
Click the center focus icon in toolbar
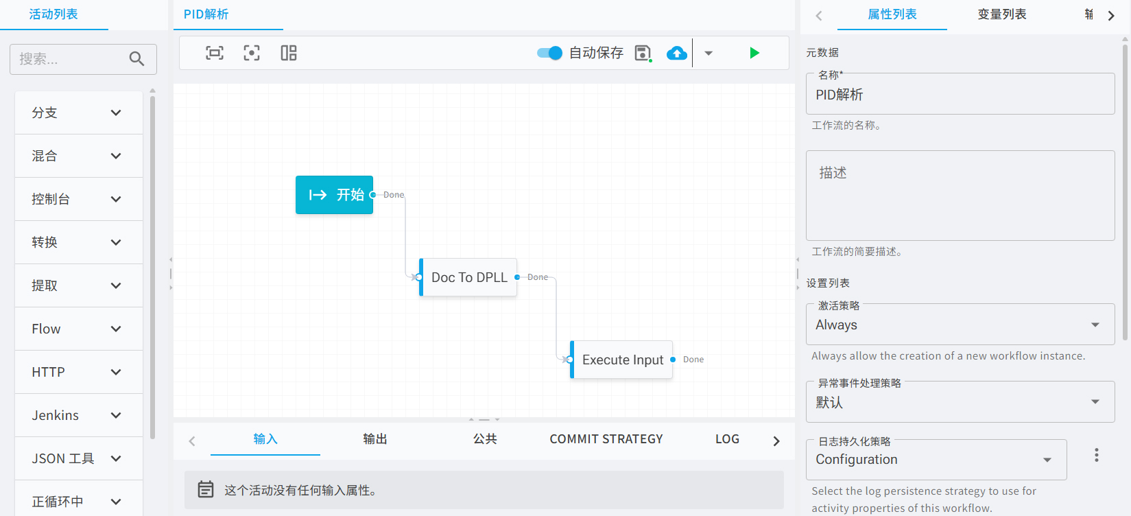pyautogui.click(x=252, y=53)
